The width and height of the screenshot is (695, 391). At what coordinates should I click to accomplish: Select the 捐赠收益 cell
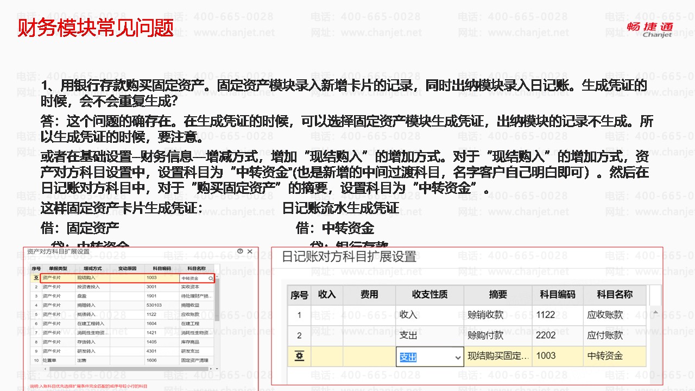[197, 305]
